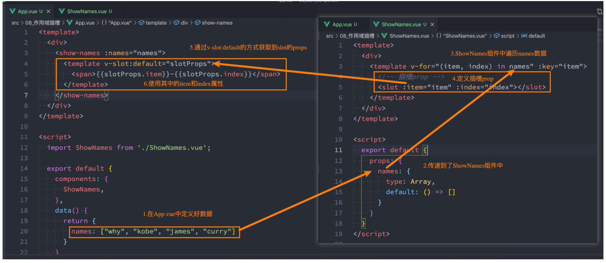Click the cube icon beside the script breadcrumb

click(x=496, y=36)
